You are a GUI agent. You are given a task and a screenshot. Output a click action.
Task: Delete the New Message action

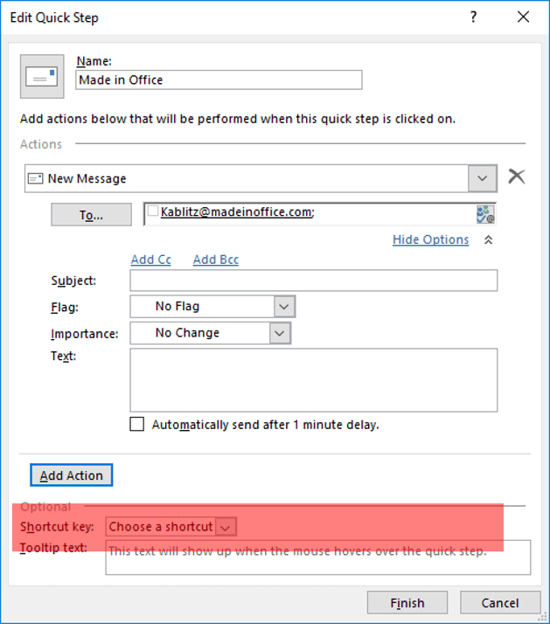coord(517,177)
